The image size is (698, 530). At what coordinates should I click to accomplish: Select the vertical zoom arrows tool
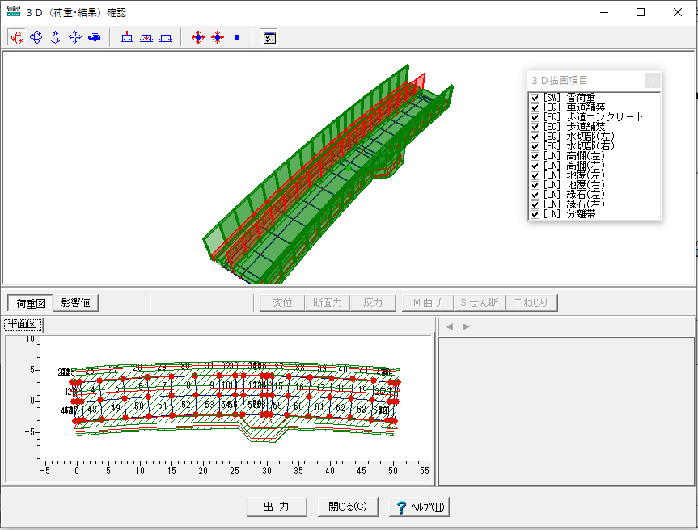click(55, 37)
